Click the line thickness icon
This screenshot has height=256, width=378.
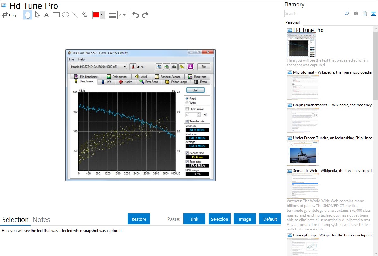pyautogui.click(x=112, y=15)
